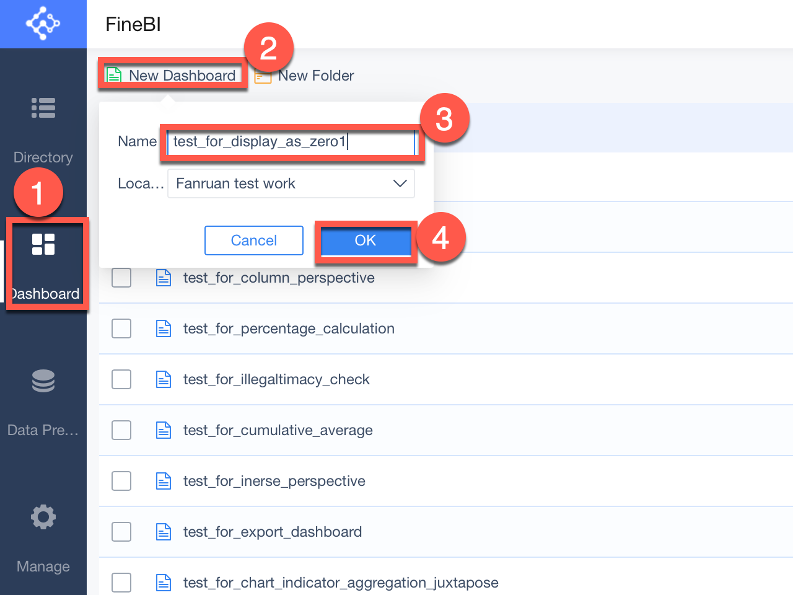Check the checkbox for test_for_percentage_calculation
This screenshot has height=595, width=793.
click(121, 328)
